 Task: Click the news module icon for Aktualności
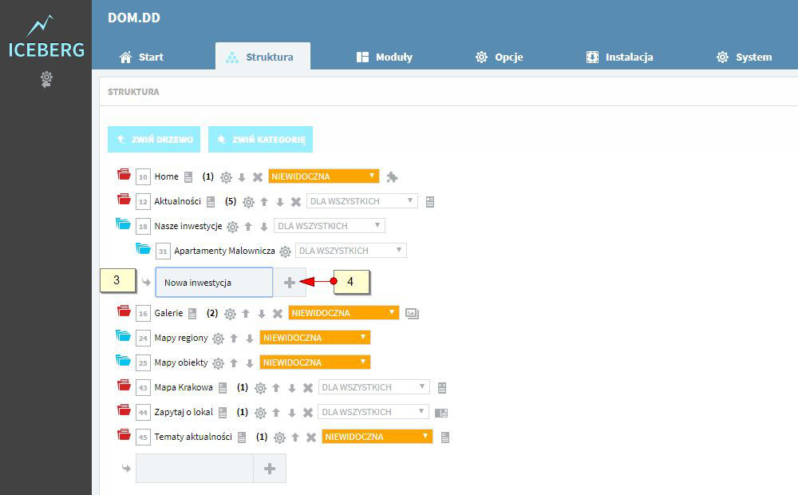click(430, 202)
